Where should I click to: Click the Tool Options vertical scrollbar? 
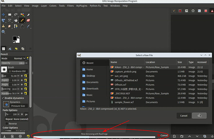click(30, 82)
